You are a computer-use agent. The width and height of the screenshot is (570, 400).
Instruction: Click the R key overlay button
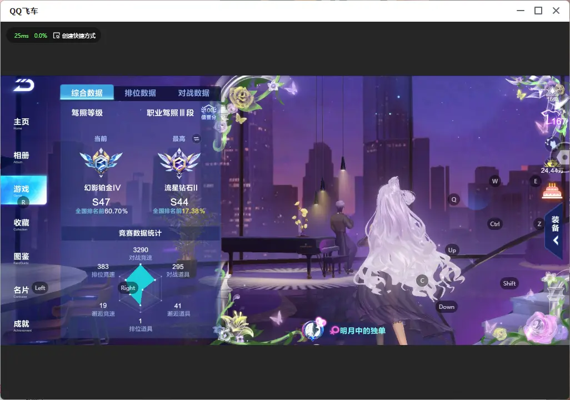pos(23,202)
